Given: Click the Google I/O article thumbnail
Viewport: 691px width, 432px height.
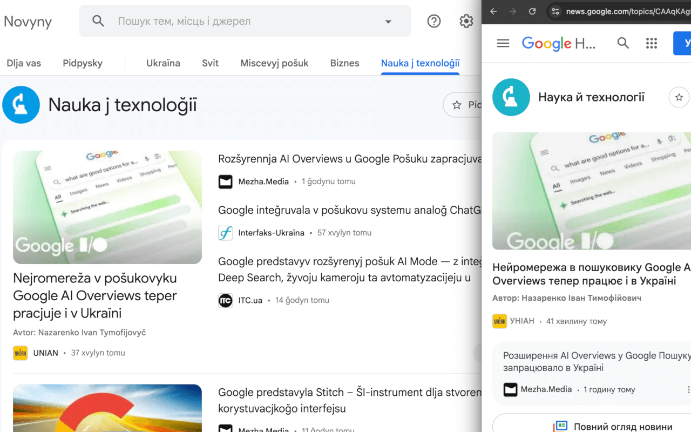Looking at the screenshot, I should (x=107, y=207).
